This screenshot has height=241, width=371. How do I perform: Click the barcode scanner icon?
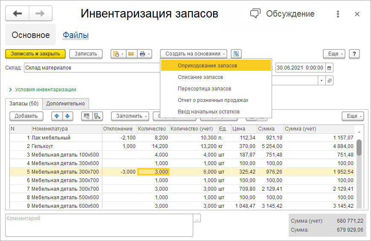87,116
